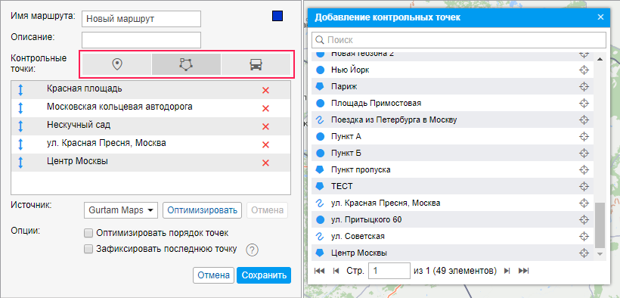Enable Зафиксировать последнюю точку checkbox
The width and height of the screenshot is (620, 298).
pyautogui.click(x=88, y=249)
